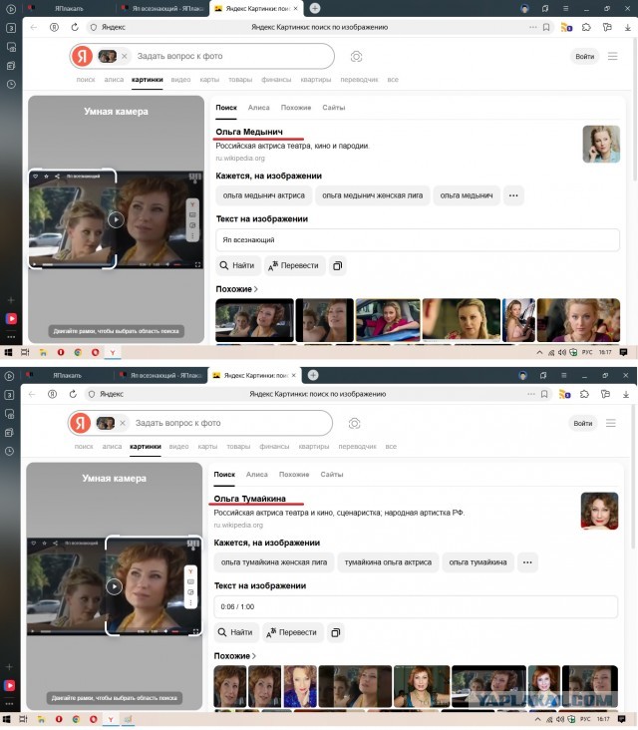Select the «ольга медынич женская лига» suggestion chip
Image resolution: width=638 pixels, height=730 pixels.
372,195
